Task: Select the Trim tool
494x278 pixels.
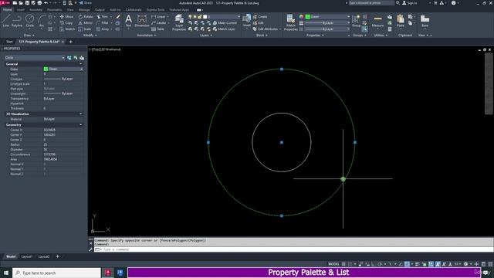Action: tap(103, 17)
